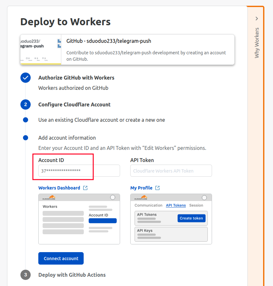
Task: Open the My Profile link
Action: point(141,188)
